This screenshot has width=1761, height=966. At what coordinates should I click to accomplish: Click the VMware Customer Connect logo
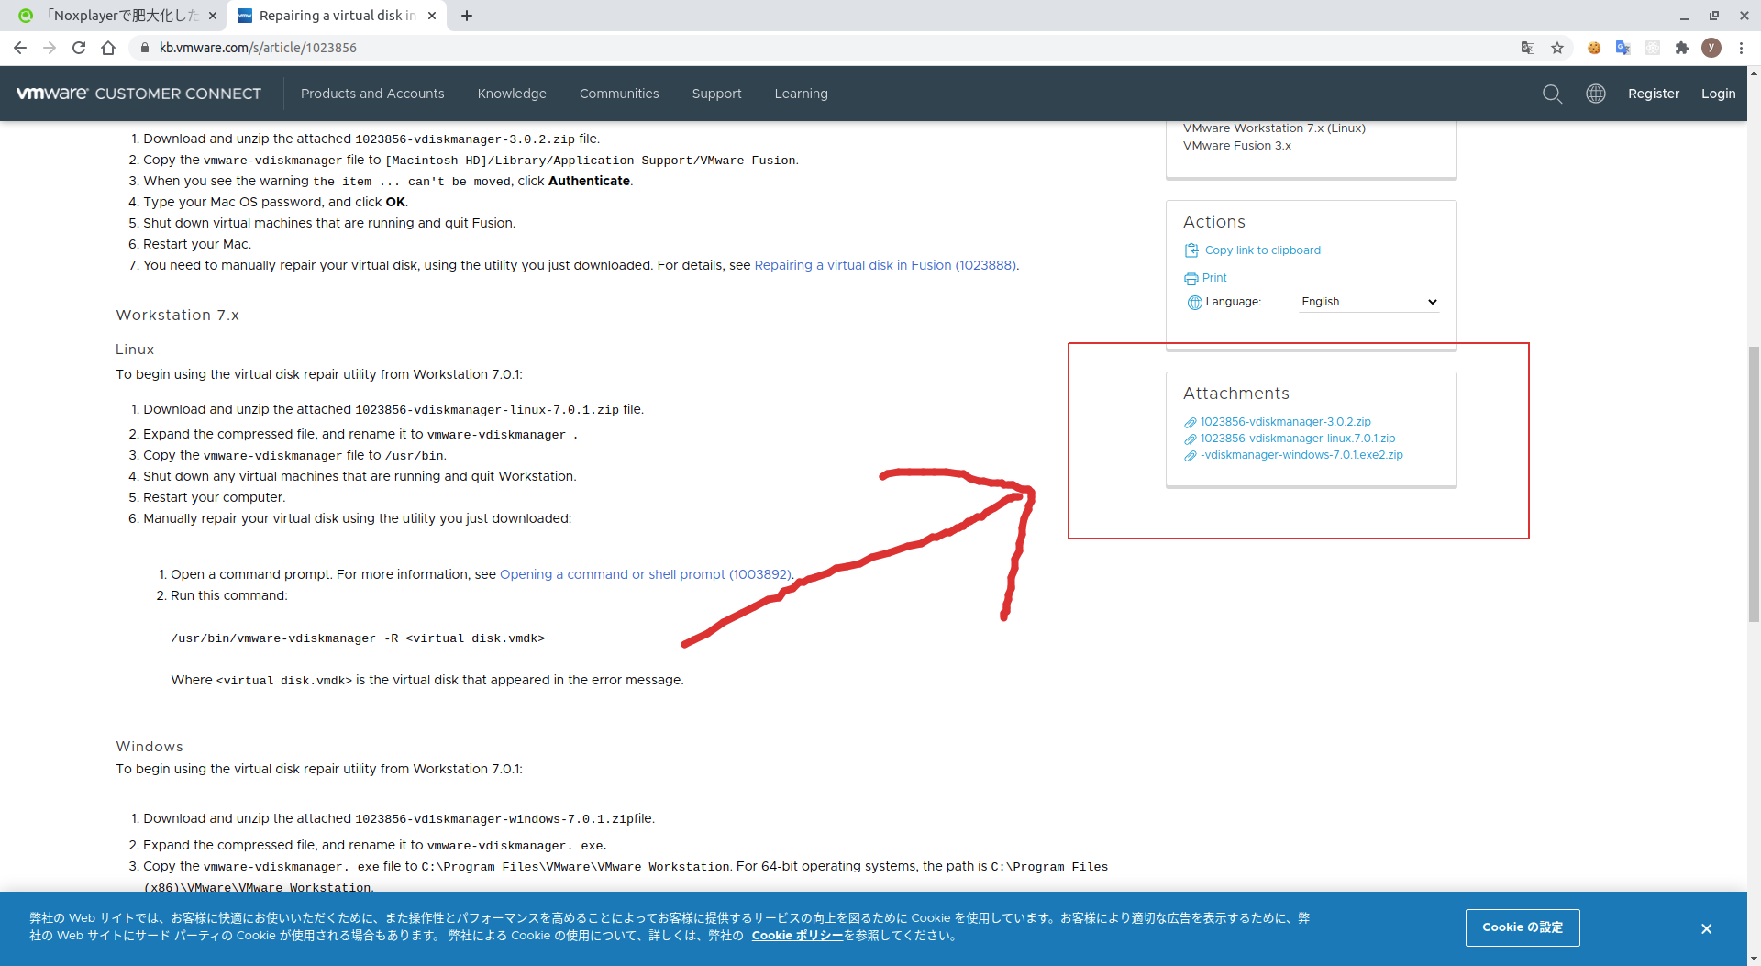click(x=138, y=94)
